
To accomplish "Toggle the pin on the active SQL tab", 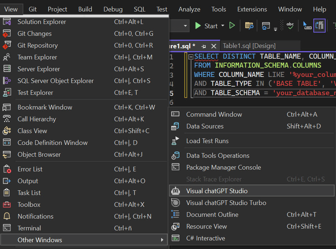I will [204, 46].
